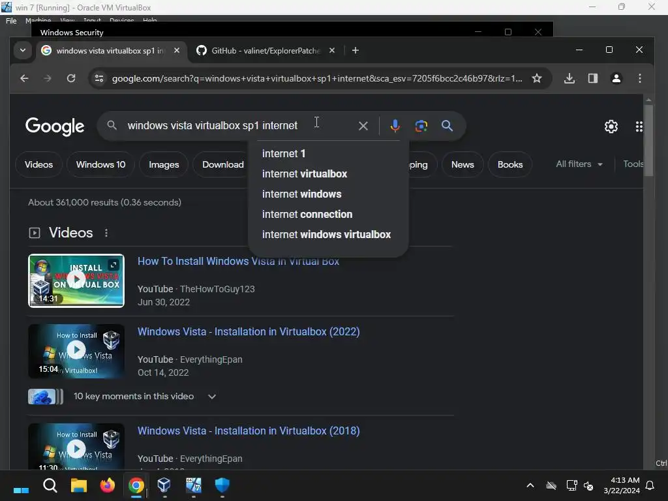Close the windows vista virtualbox tab
This screenshot has width=668, height=501.
176,51
